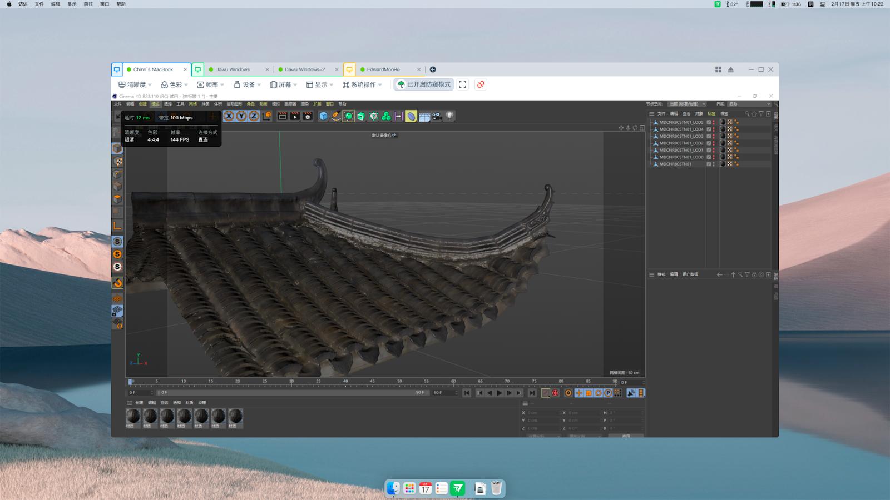
Task: Click the L-shaped axis tool icon
Action: coord(117,225)
